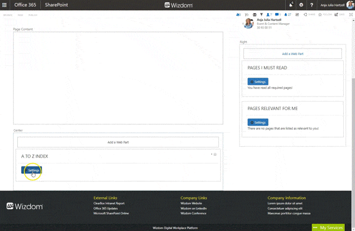The image size is (355, 231).
Task: Click Anja Julia Hartzell's profile photo below toolbar
Action: [248, 23]
